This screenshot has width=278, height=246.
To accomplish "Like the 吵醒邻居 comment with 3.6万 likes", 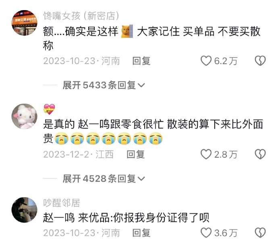I will 206,233.
